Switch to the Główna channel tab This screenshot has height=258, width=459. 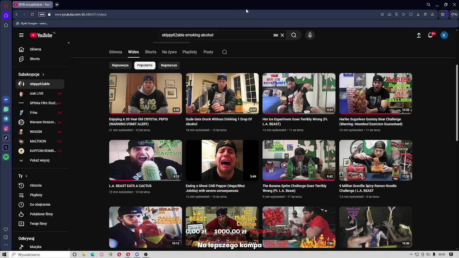coord(115,52)
